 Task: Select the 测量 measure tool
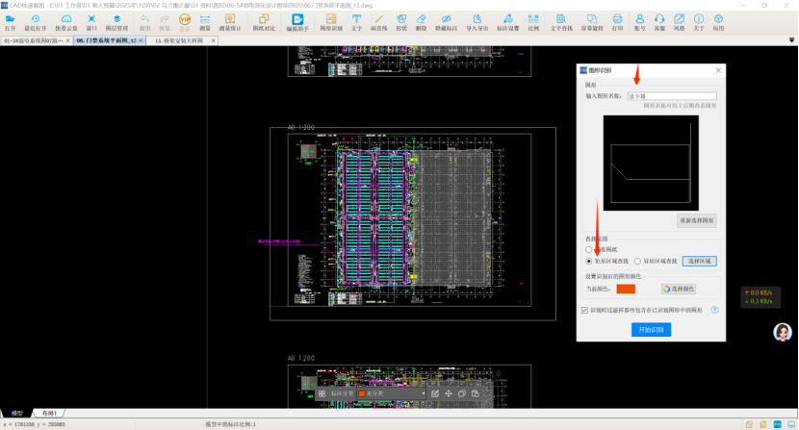click(205, 22)
